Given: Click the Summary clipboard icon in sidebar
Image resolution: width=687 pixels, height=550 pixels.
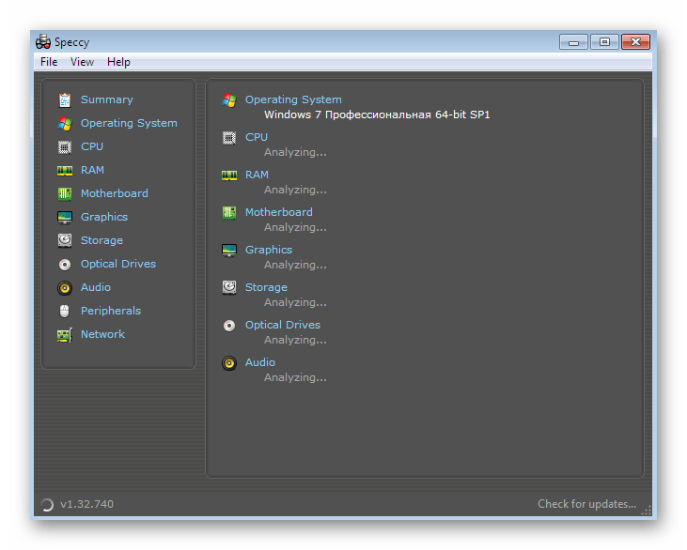Looking at the screenshot, I should 65,100.
